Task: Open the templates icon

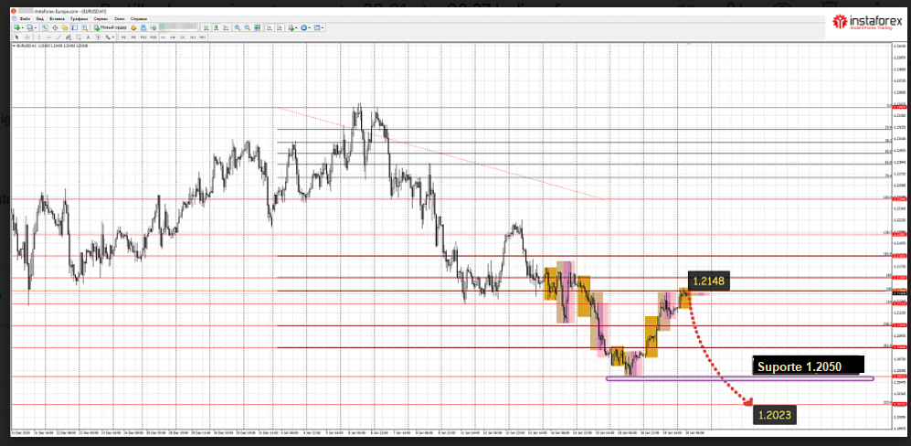Action: pyautogui.click(x=317, y=28)
